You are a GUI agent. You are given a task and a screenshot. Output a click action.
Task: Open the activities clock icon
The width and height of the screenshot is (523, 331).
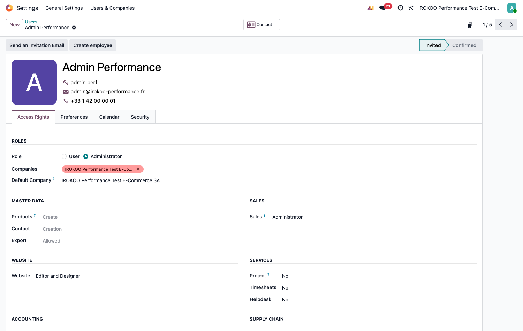point(401,8)
